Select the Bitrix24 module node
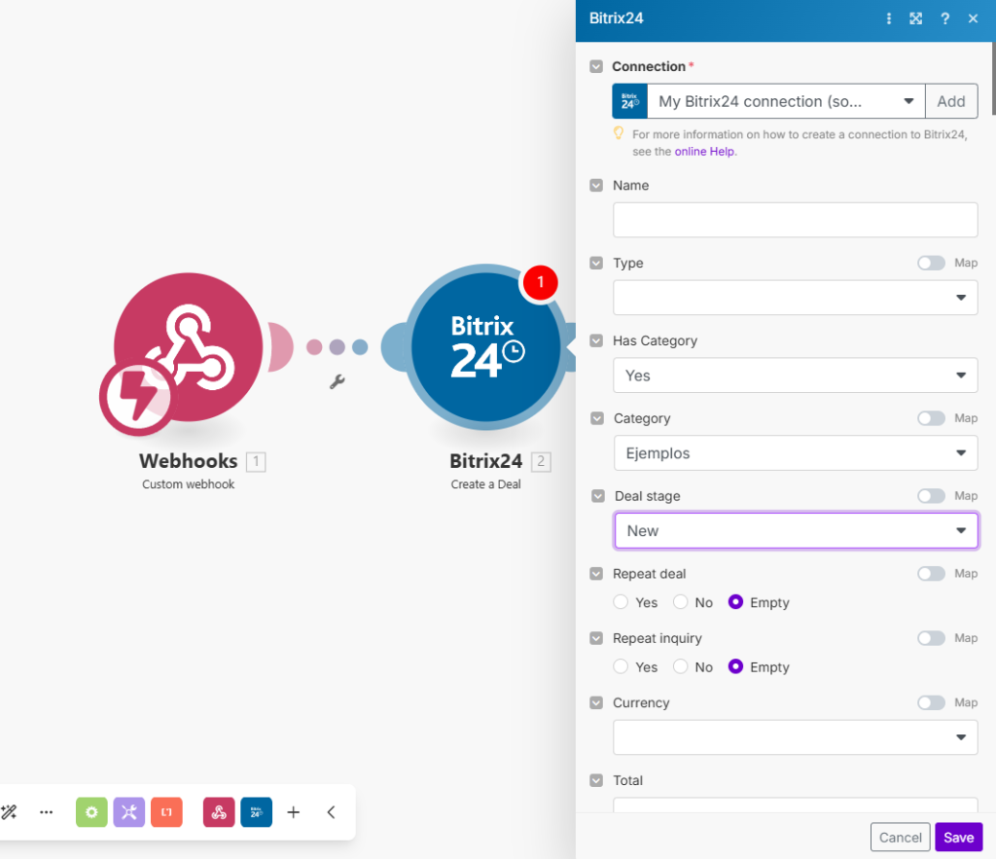The image size is (996, 859). pyautogui.click(x=485, y=347)
